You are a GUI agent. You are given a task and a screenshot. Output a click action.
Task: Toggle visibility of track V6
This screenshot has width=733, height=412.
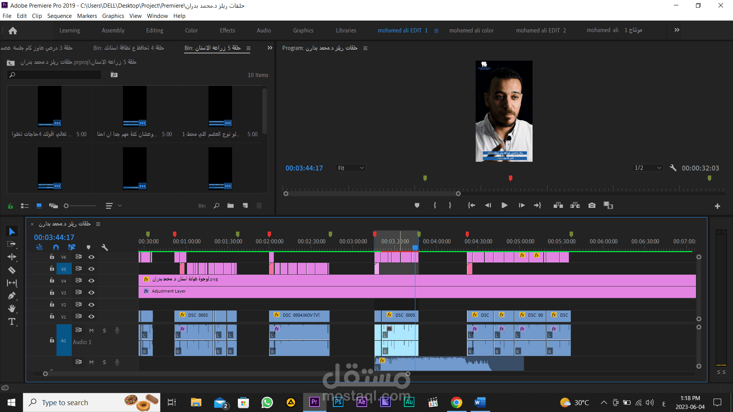[91, 257]
